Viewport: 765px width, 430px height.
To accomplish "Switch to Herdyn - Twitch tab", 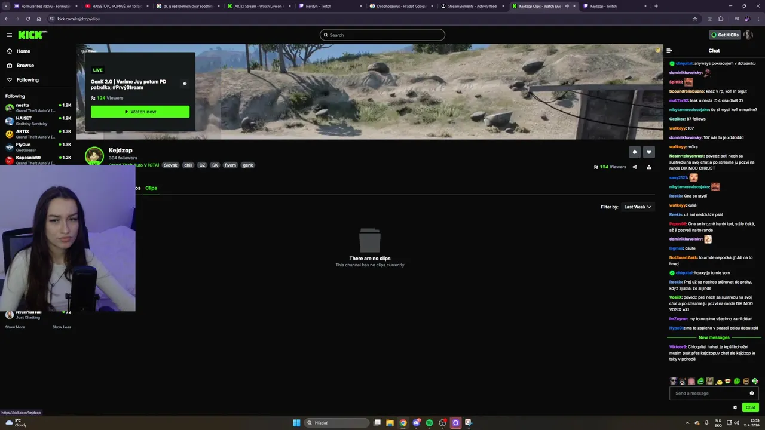I will pyautogui.click(x=332, y=6).
